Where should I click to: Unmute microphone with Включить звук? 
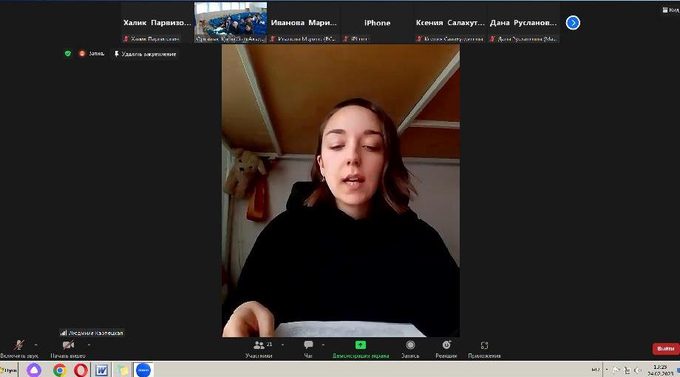pyautogui.click(x=18, y=345)
